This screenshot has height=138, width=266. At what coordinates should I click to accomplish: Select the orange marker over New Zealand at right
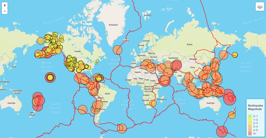click(232, 115)
